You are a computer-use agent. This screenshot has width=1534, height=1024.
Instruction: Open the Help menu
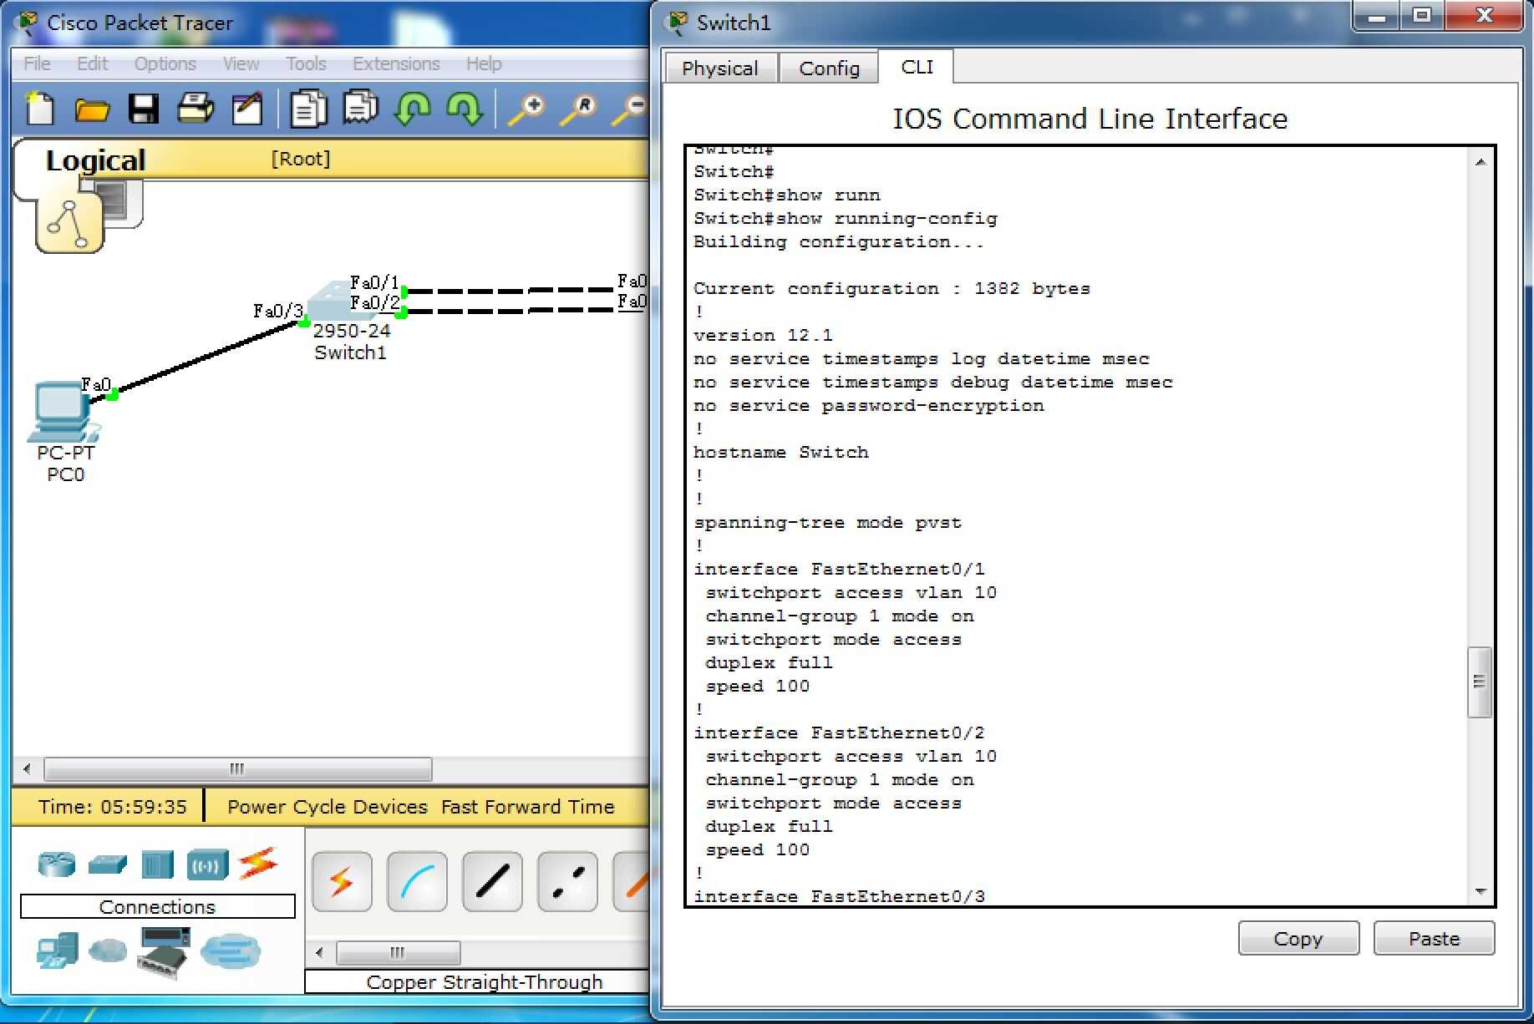(x=484, y=63)
